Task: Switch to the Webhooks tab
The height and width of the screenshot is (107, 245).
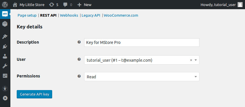Action: tap(69, 15)
